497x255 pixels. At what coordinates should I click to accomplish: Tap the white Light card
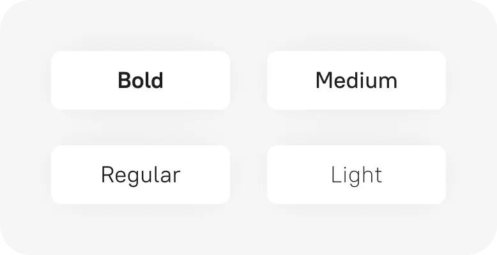click(x=356, y=175)
